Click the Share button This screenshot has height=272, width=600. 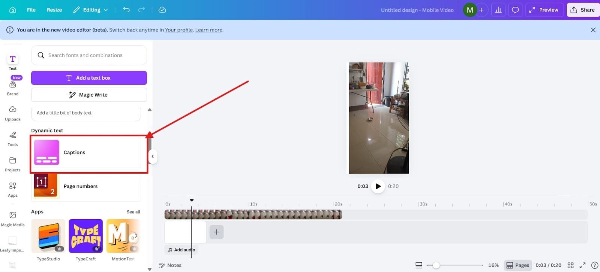point(583,10)
